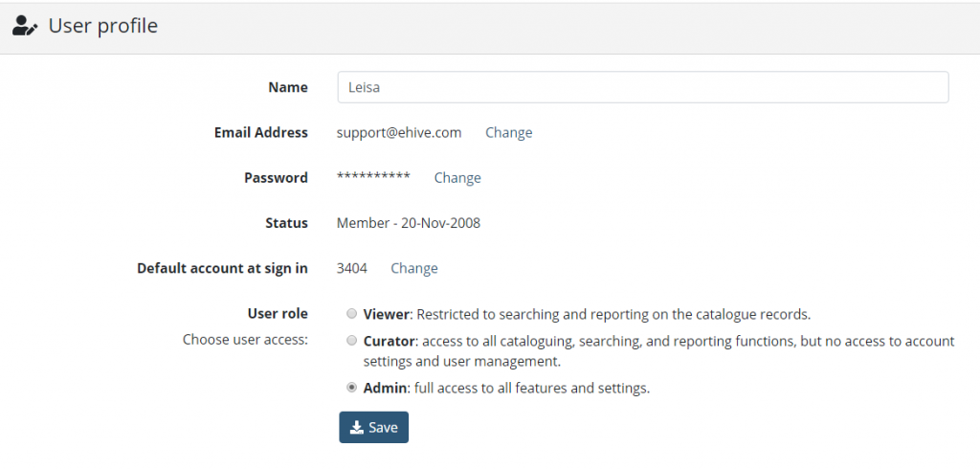
Task: Click the Viewer role description label
Action: (x=587, y=314)
